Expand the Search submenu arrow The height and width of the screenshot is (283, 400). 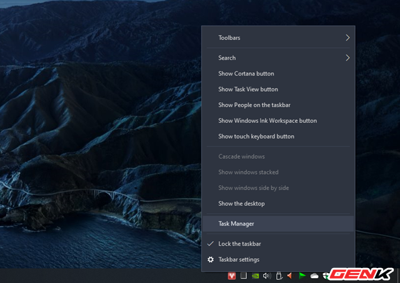pos(347,58)
